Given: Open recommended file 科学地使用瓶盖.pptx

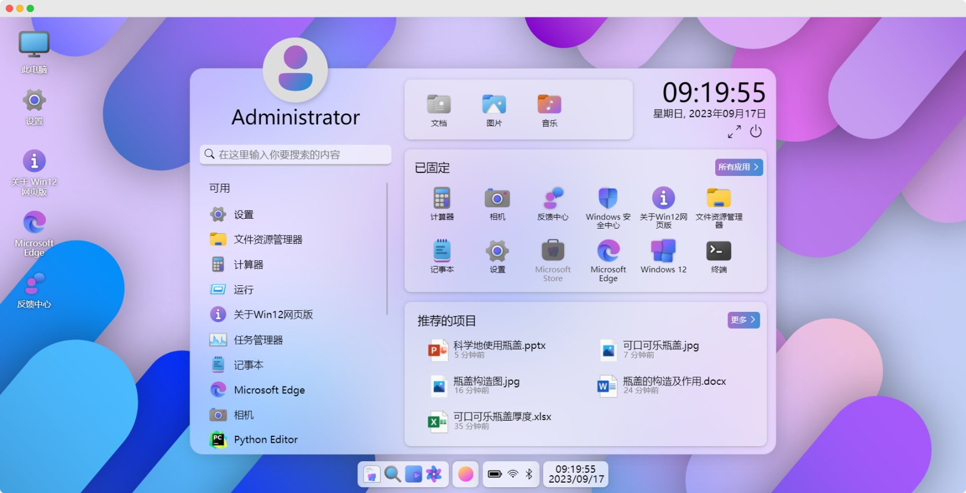Looking at the screenshot, I should tap(487, 349).
